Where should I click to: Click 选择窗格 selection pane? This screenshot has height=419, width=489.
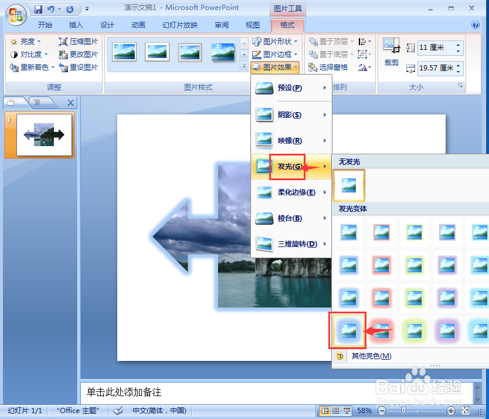coord(328,67)
